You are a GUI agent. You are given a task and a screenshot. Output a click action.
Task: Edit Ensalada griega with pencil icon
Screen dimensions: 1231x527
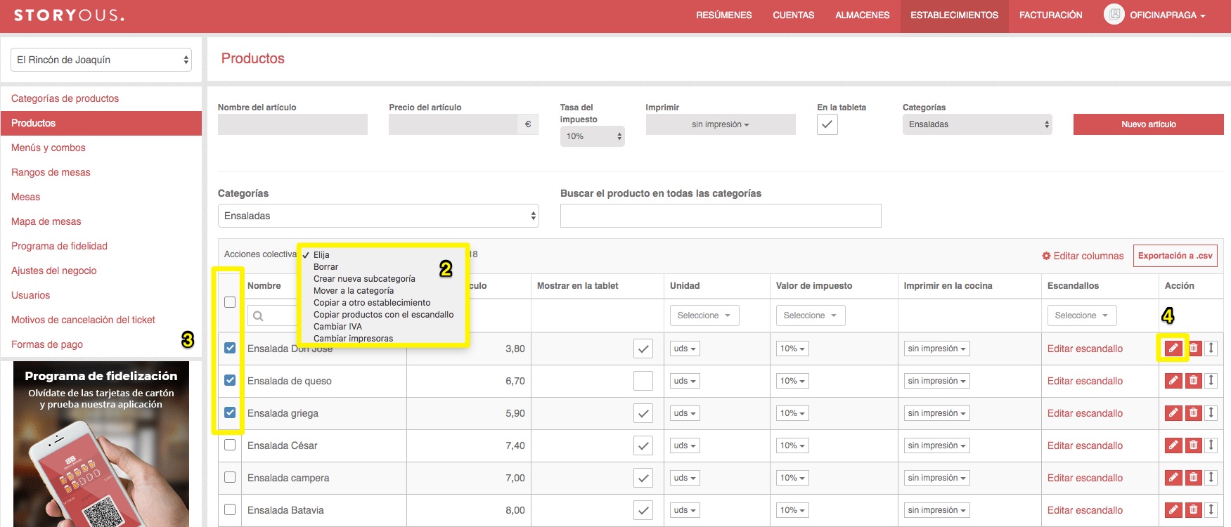pos(1173,412)
